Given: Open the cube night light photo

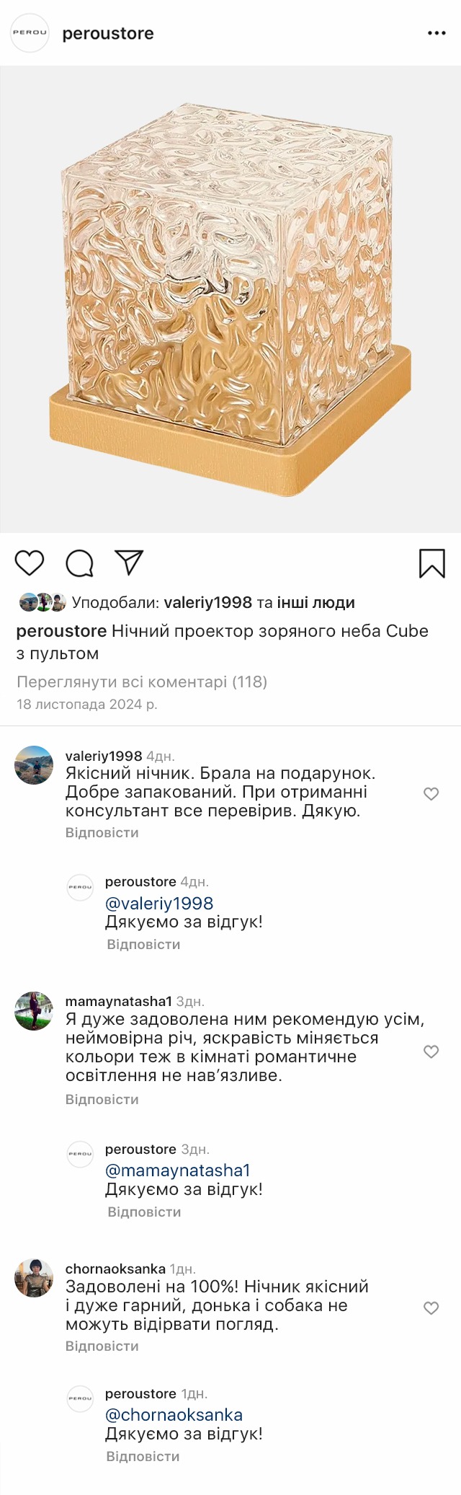Looking at the screenshot, I should click(230, 299).
